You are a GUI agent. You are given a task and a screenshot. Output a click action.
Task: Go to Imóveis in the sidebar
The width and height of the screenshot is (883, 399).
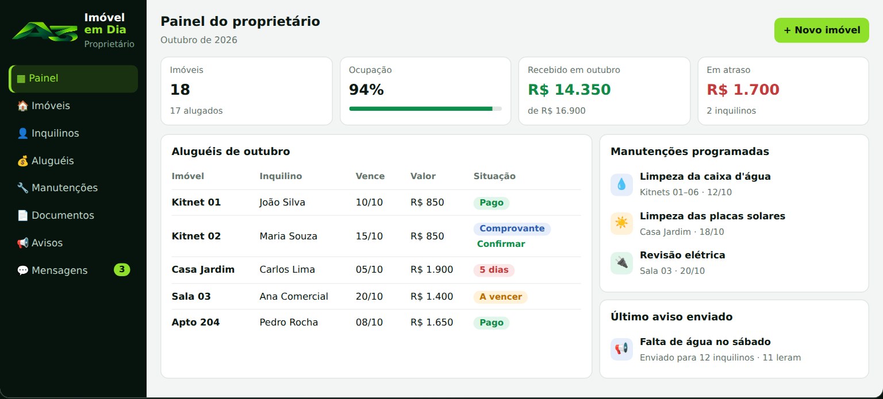tap(73, 106)
